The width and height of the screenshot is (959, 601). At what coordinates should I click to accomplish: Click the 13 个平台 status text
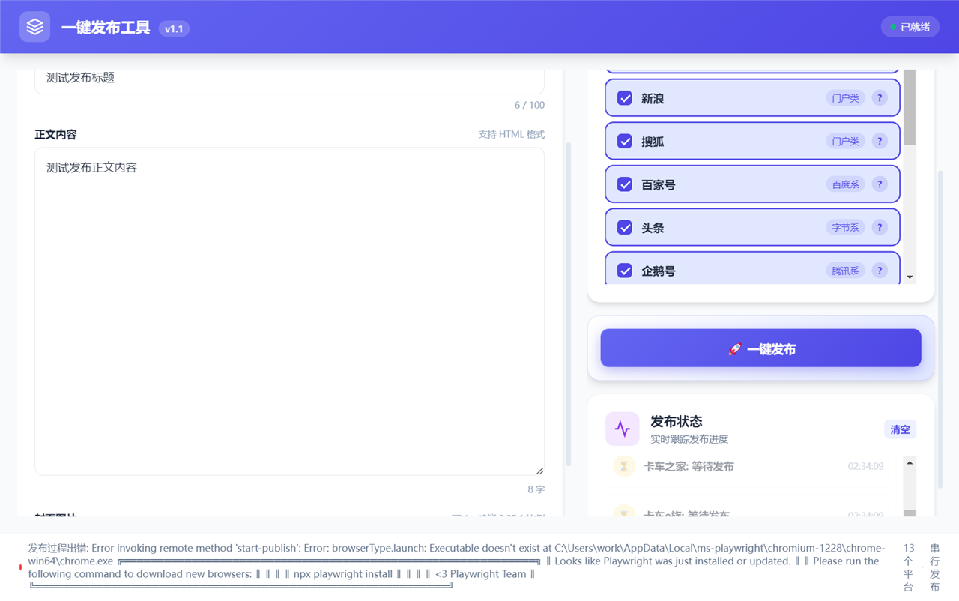click(909, 567)
